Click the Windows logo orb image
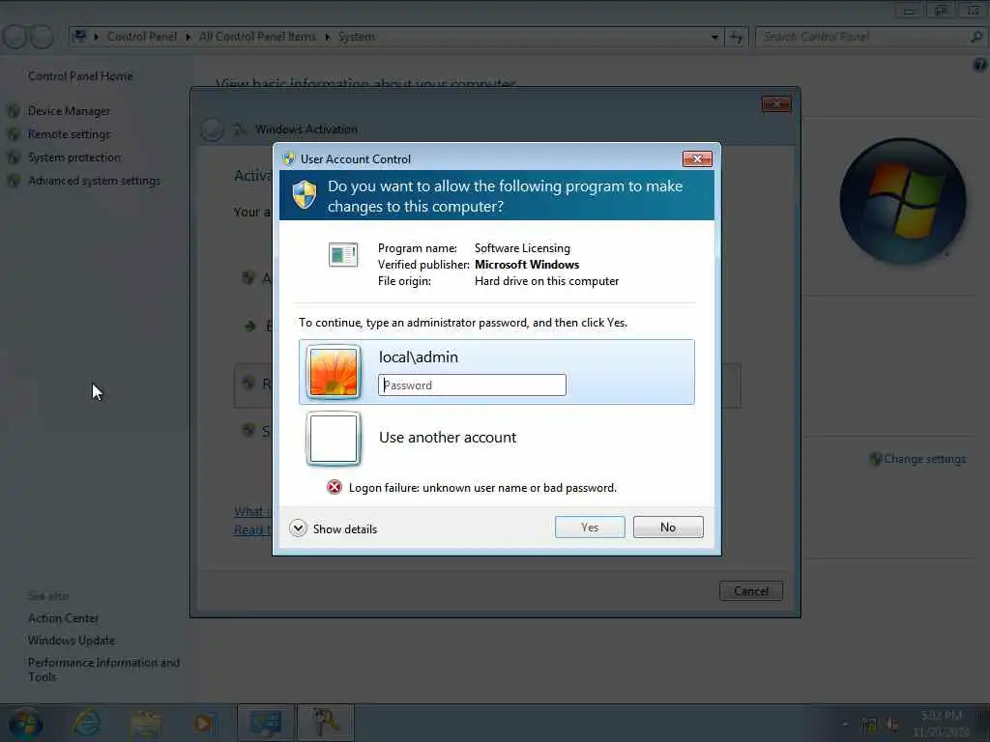The width and height of the screenshot is (990, 742). coord(902,201)
